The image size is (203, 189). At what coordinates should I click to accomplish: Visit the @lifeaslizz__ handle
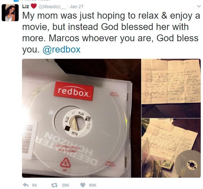(x=52, y=6)
